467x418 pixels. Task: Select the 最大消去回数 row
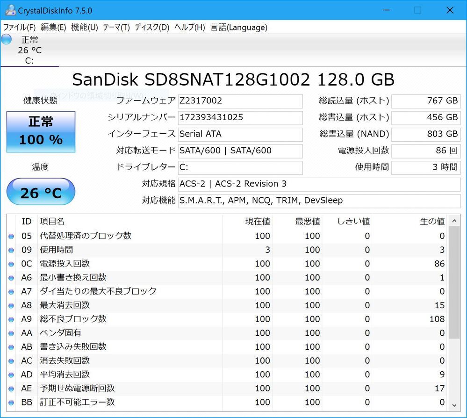[x=227, y=305]
